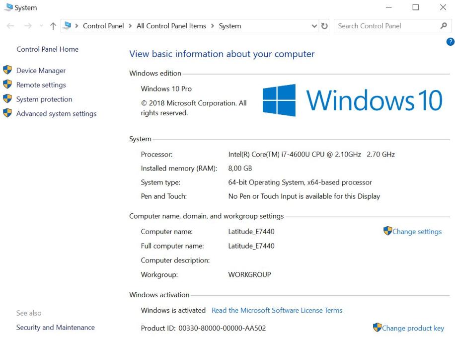Maximize the System window
455x343 pixels.
tap(416, 7)
